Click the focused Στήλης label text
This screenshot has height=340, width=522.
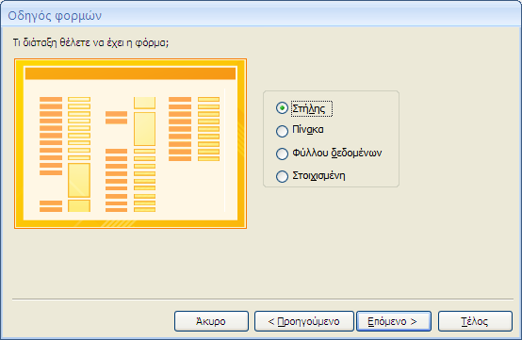[312, 109]
